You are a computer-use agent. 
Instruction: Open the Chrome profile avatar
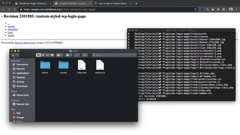(x=231, y=9)
